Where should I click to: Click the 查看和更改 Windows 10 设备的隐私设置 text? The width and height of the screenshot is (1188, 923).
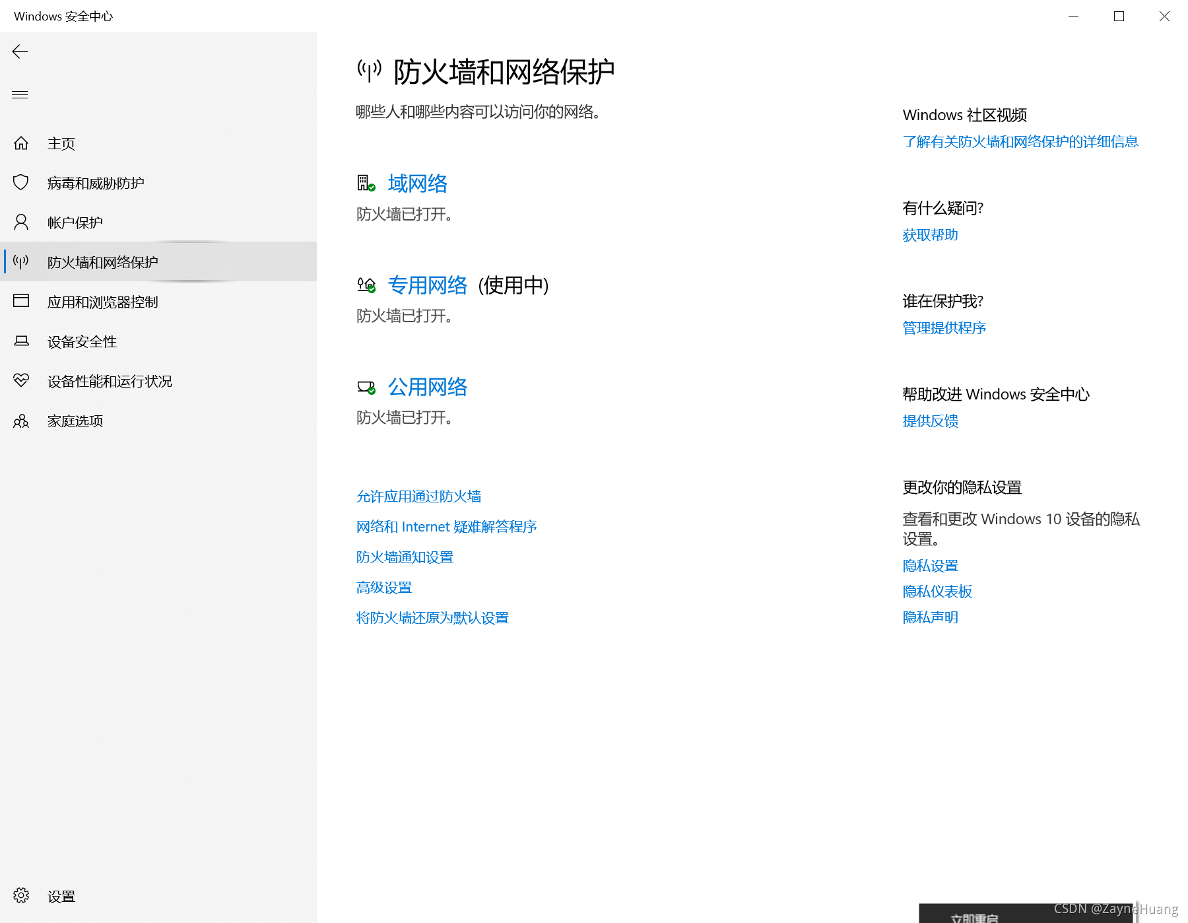(1021, 529)
